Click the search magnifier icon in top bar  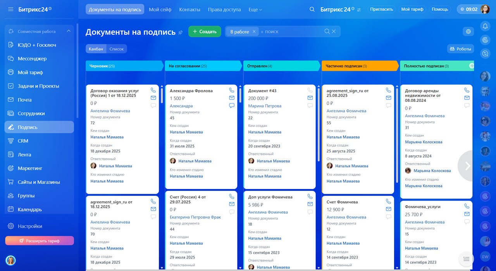[x=312, y=9]
